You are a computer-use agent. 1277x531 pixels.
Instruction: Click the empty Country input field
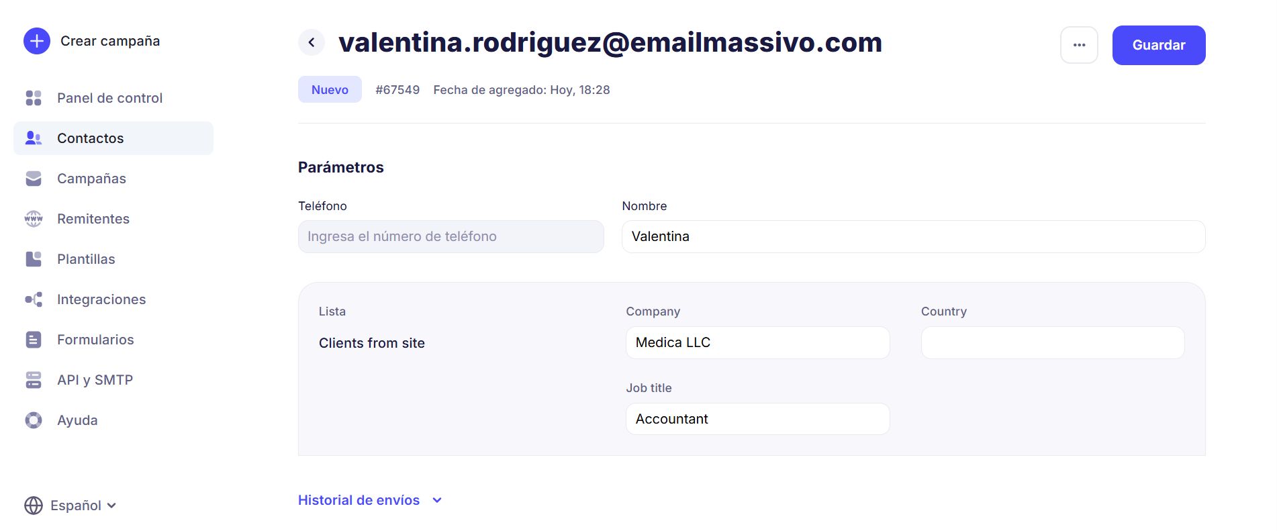tap(1052, 342)
